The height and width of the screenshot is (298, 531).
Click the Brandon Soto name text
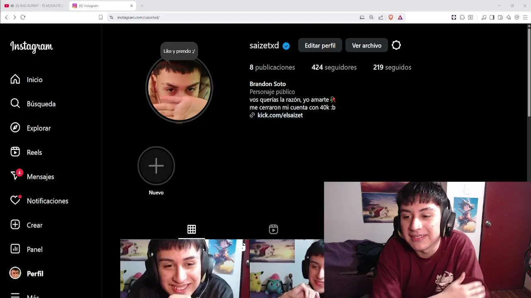[268, 84]
